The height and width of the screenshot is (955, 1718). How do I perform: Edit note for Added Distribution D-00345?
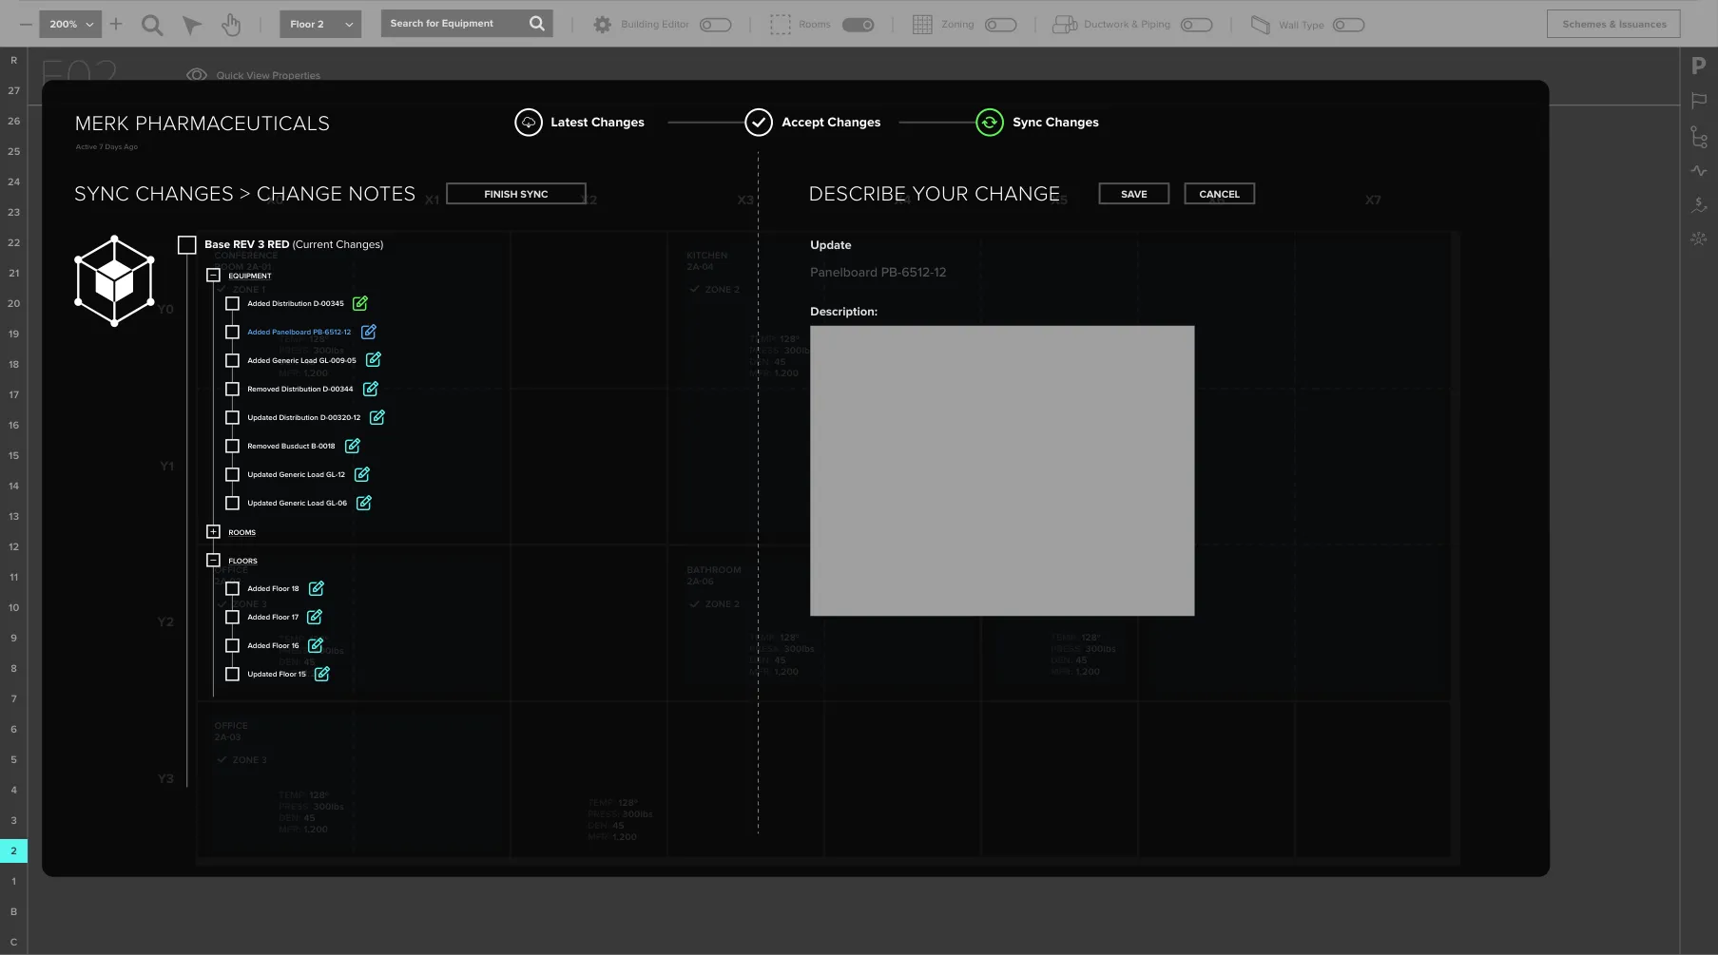point(360,303)
